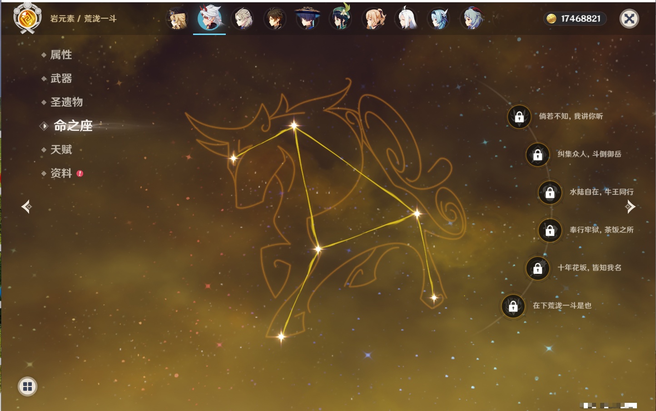This screenshot has height=411, width=656.
Task: Click the Geo element emblem icon
Action: 27,18
